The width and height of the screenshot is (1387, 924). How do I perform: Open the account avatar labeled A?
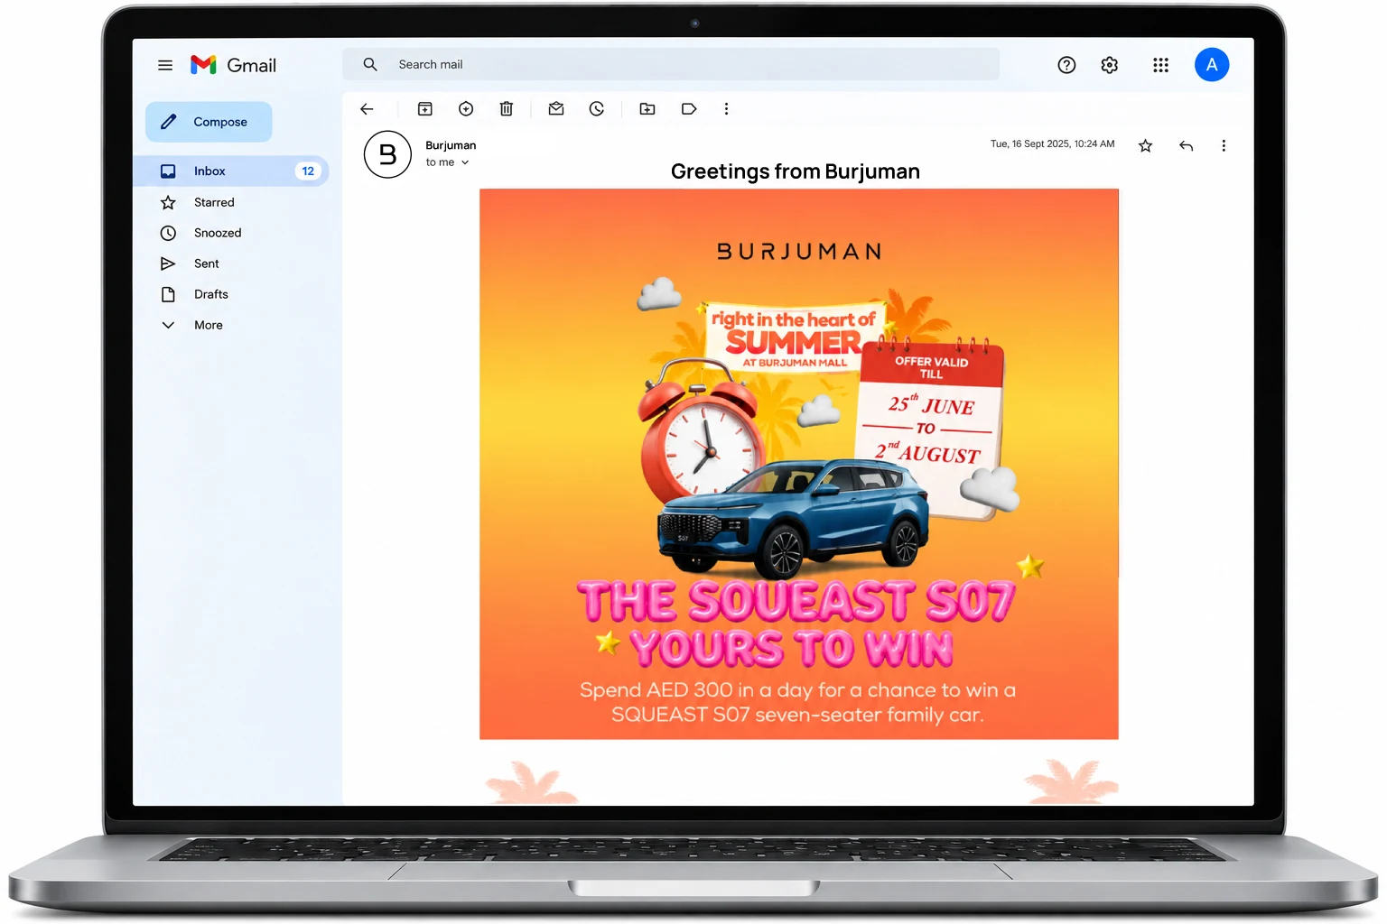click(1212, 65)
